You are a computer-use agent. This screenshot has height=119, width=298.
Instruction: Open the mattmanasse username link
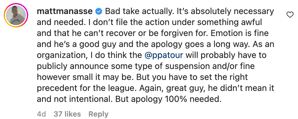point(65,12)
